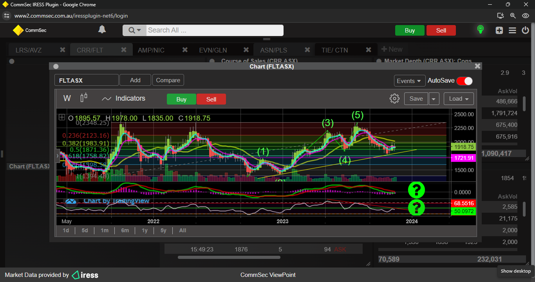Click the green 50.0972 RSI label
The image size is (535, 282).
click(x=464, y=211)
